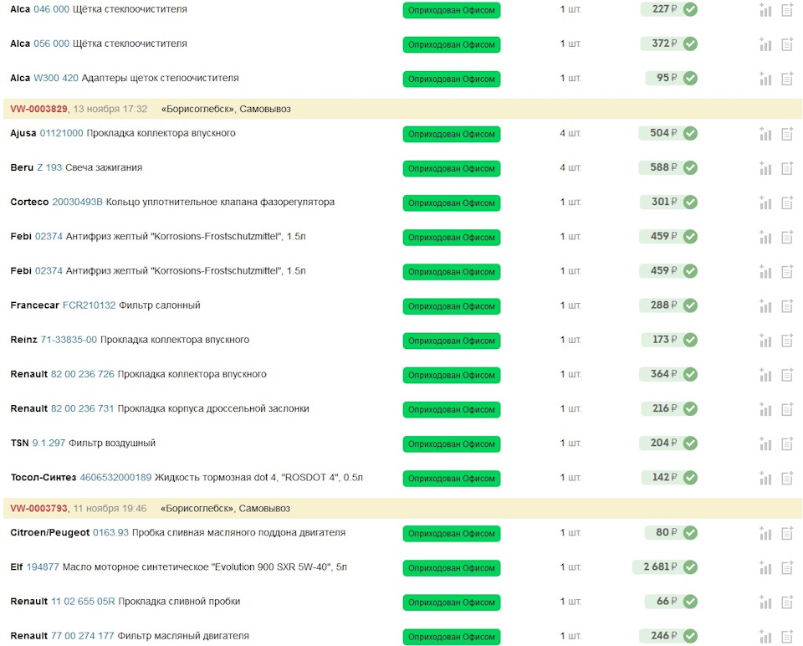Click add-note icon for Reinz 71-33835-00 row
Viewport: 803px width, 646px height.
pos(787,341)
